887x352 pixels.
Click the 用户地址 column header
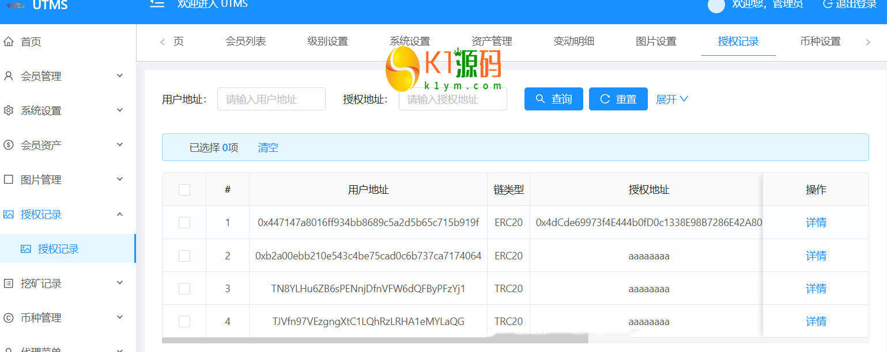pos(368,190)
